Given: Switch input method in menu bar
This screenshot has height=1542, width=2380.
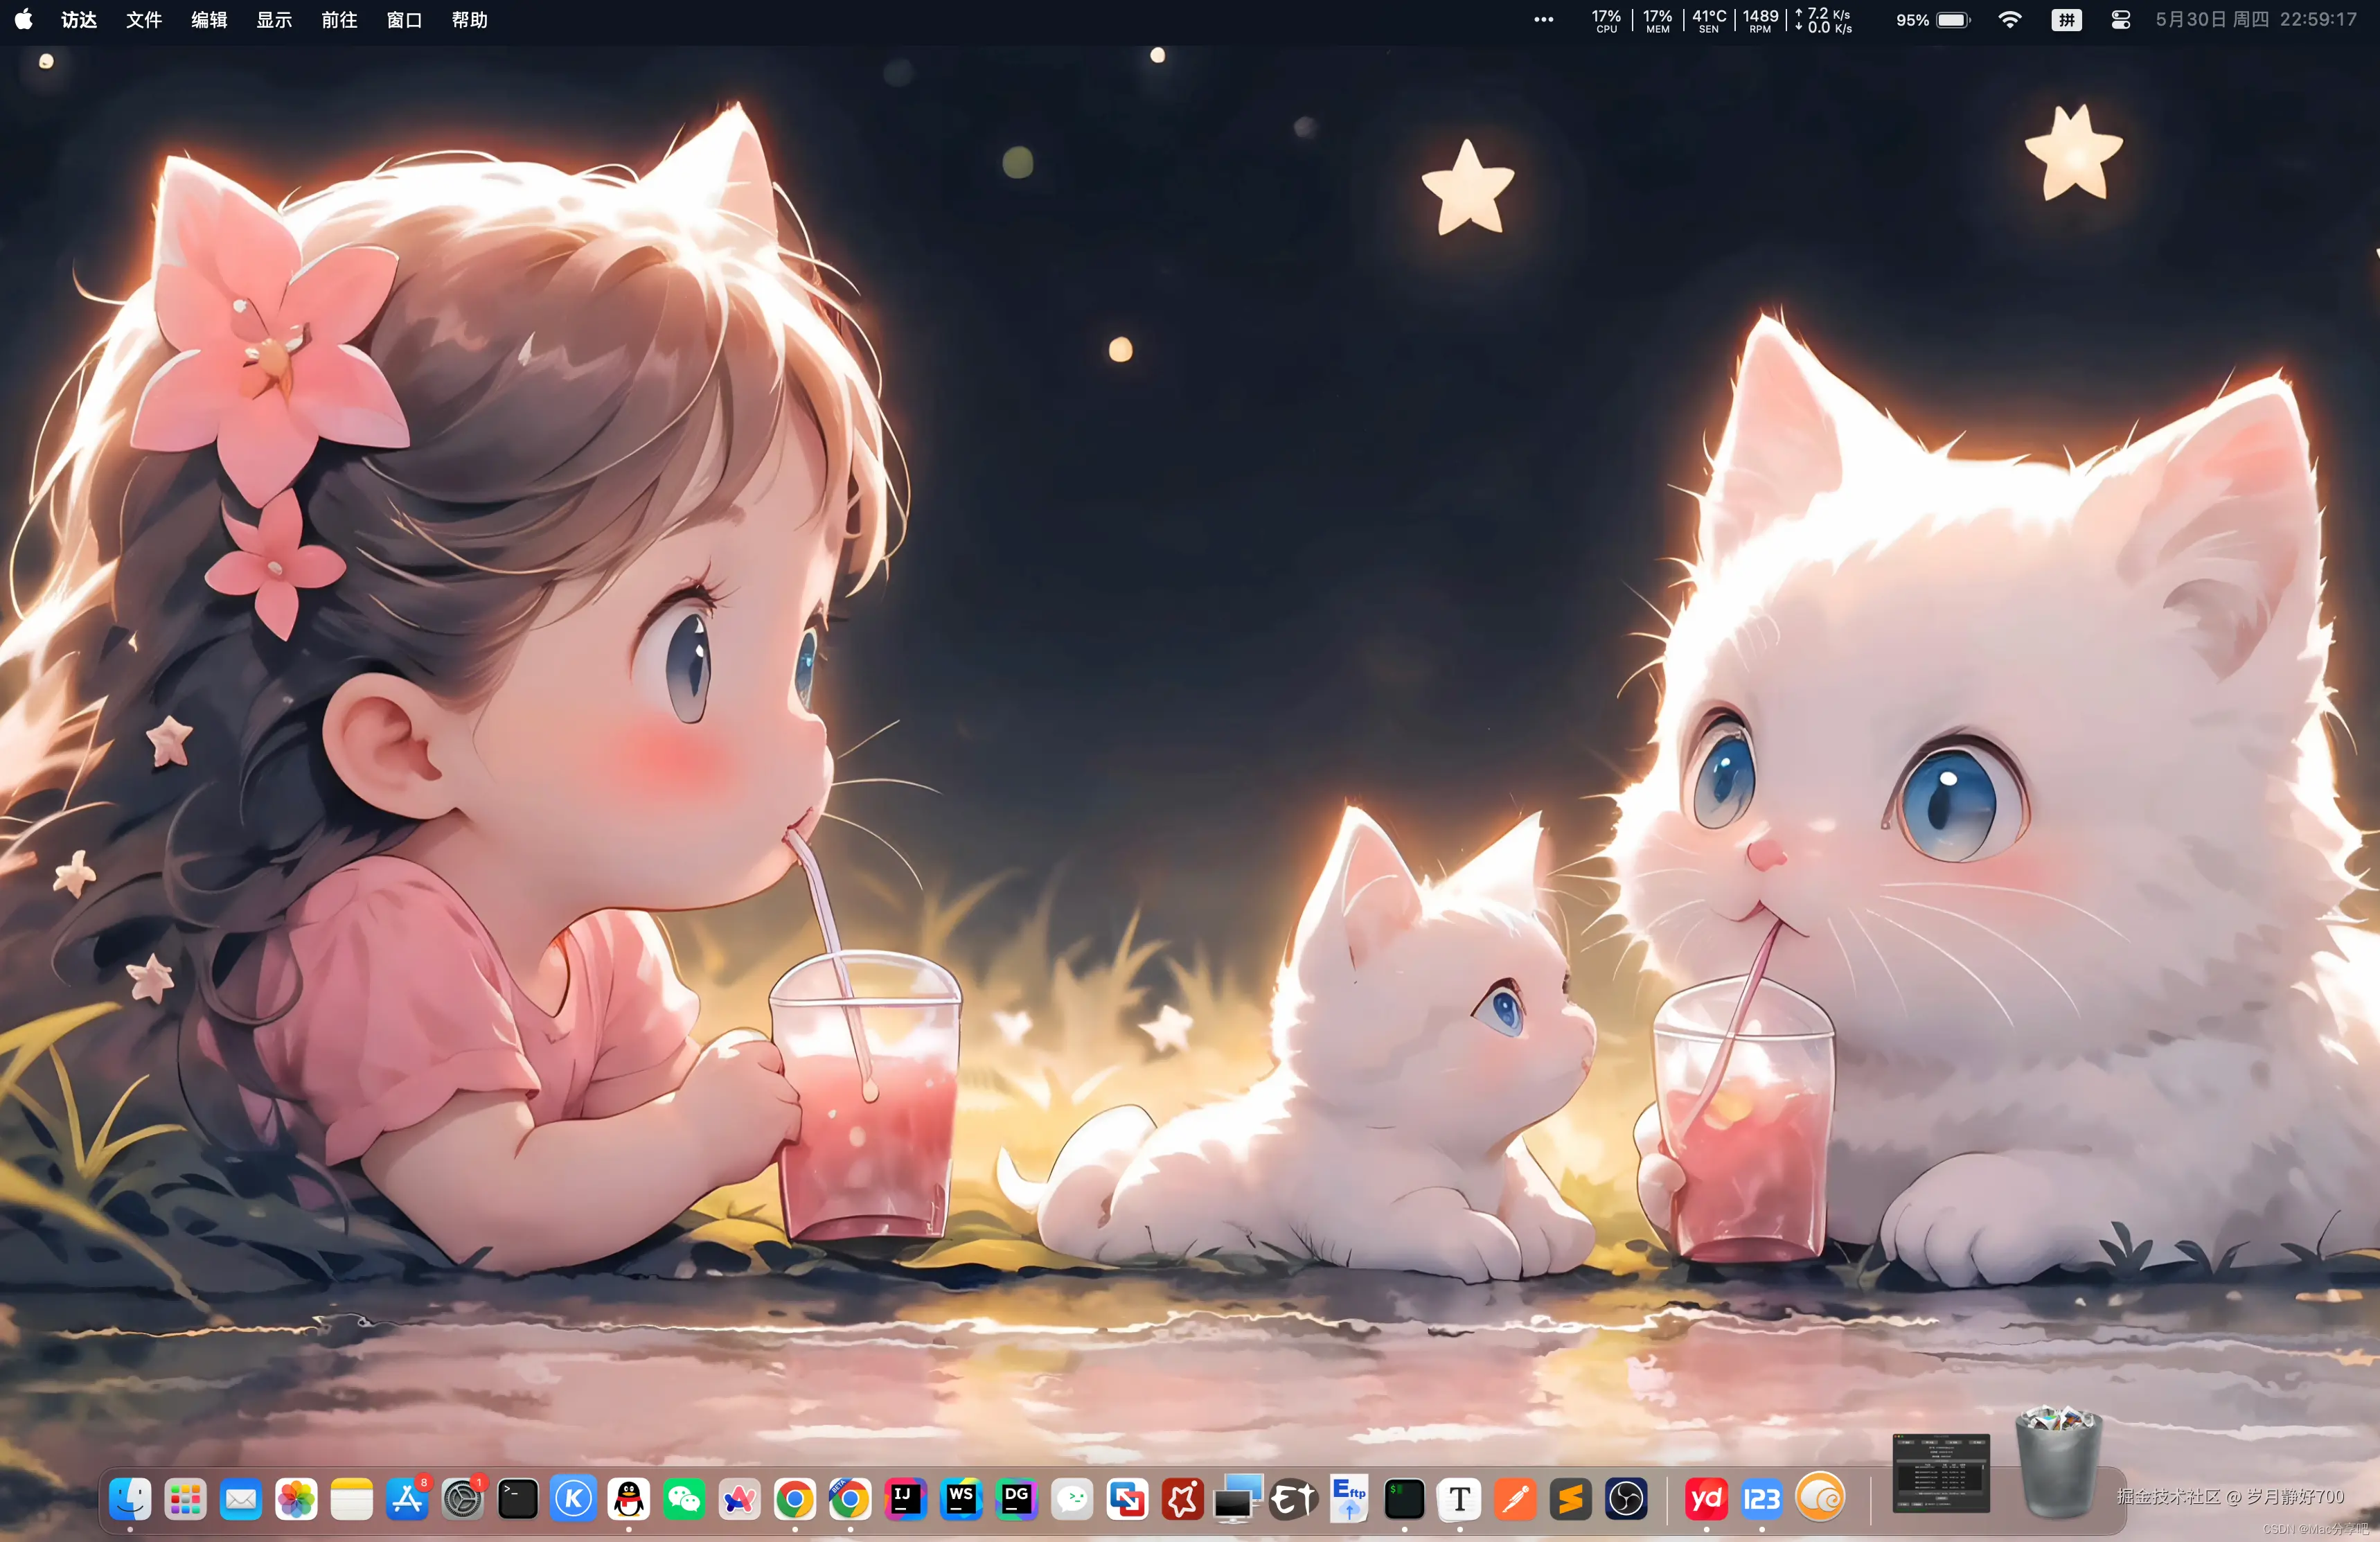Looking at the screenshot, I should (x=2066, y=20).
